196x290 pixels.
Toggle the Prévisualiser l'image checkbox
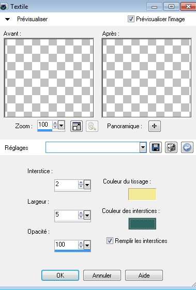click(x=131, y=19)
